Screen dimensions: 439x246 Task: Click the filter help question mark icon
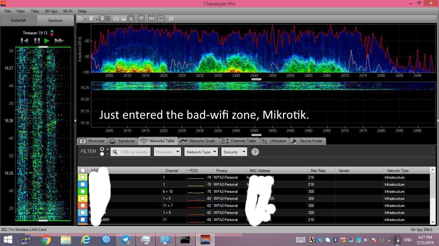[x=255, y=152]
